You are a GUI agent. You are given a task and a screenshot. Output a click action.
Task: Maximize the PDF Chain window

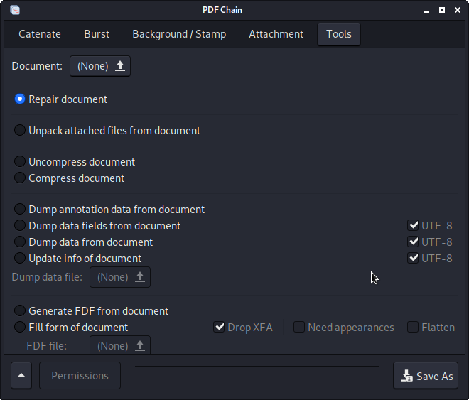click(442, 10)
